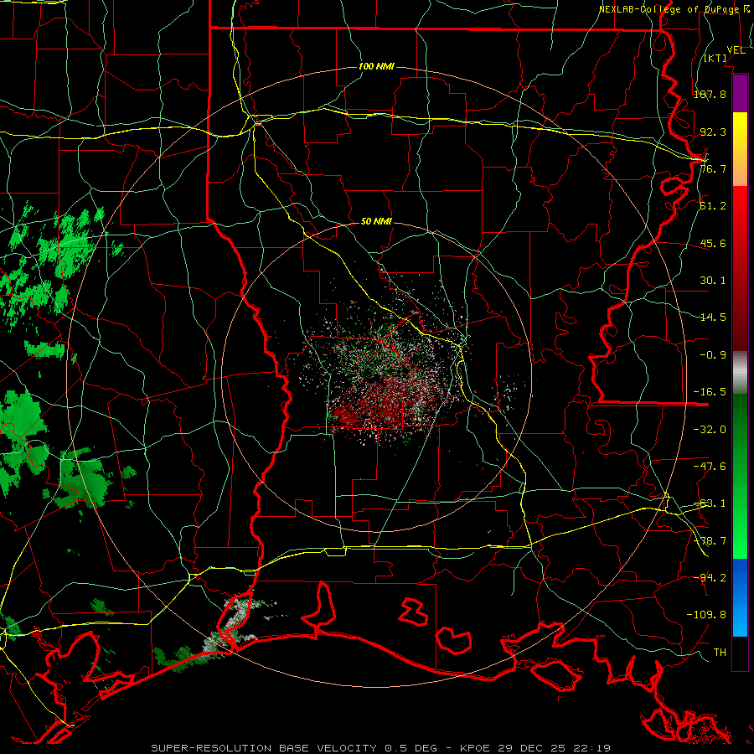Screen dimensions: 754x754
Task: Click the purple segment of the velocity color bar
Action: (740, 94)
